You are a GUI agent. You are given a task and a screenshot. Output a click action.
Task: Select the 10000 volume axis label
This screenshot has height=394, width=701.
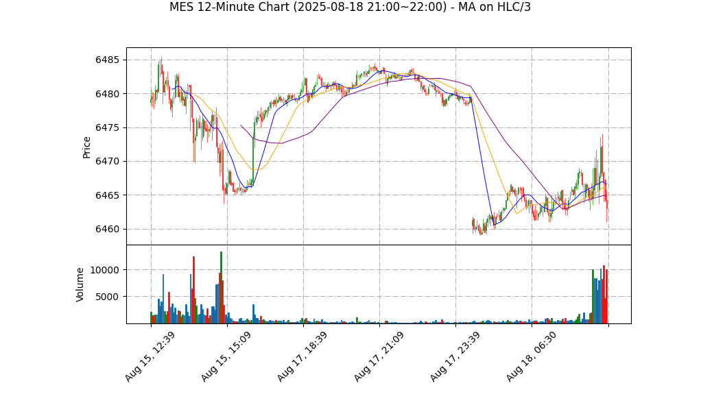click(105, 270)
